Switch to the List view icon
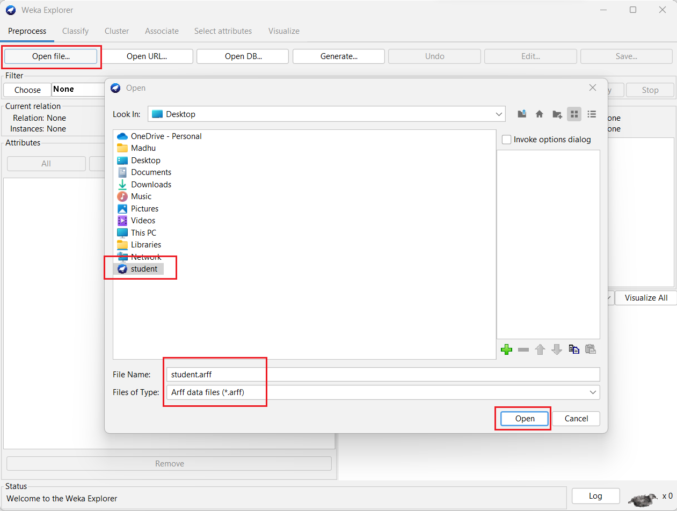Image resolution: width=677 pixels, height=511 pixels. [x=574, y=114]
